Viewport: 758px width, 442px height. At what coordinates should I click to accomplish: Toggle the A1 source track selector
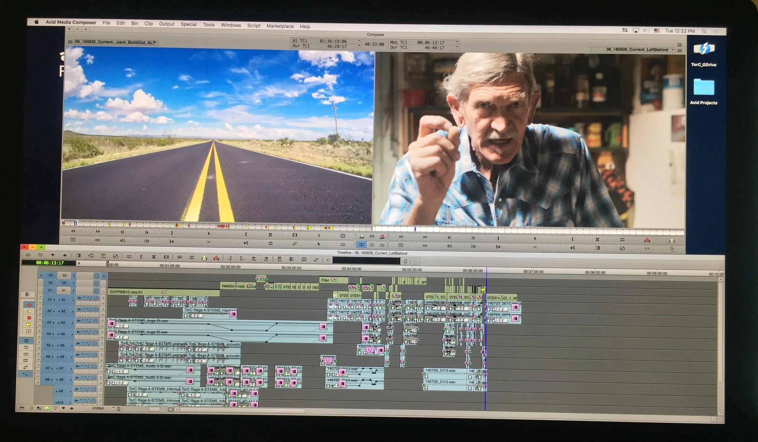point(50,300)
